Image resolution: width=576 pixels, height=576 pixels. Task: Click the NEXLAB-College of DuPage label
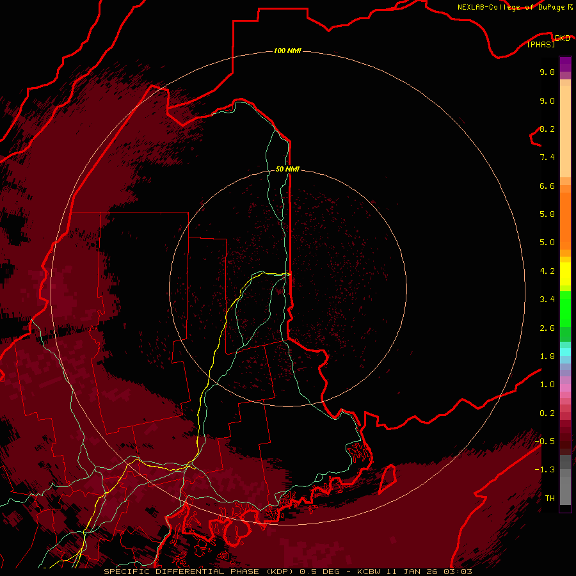[x=512, y=7]
